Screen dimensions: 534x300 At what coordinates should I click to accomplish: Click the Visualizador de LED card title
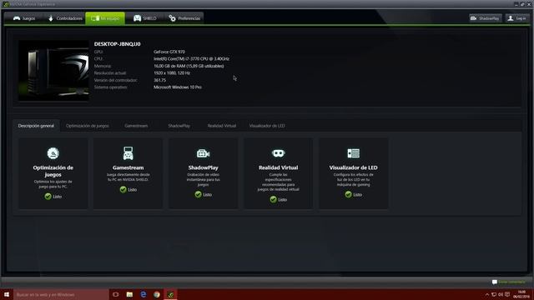353,167
